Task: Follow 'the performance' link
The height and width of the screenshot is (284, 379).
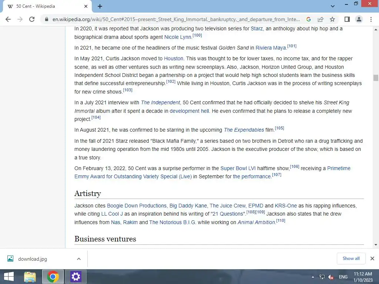Action: point(251,176)
